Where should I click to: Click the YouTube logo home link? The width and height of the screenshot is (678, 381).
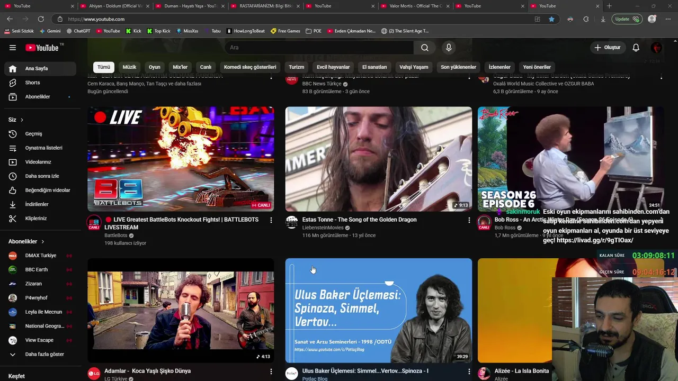(42, 48)
